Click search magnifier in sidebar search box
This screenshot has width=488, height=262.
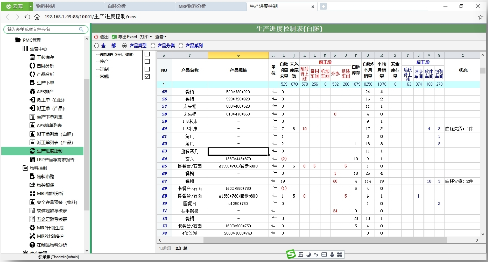coord(81,29)
